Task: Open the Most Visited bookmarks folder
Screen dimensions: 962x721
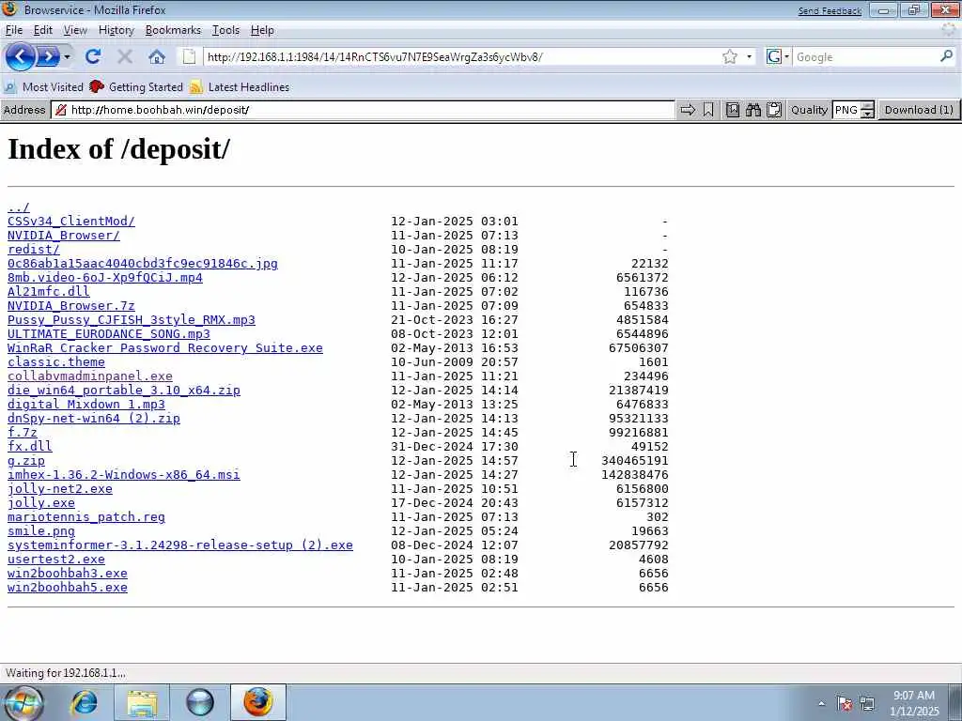Action: tap(43, 87)
